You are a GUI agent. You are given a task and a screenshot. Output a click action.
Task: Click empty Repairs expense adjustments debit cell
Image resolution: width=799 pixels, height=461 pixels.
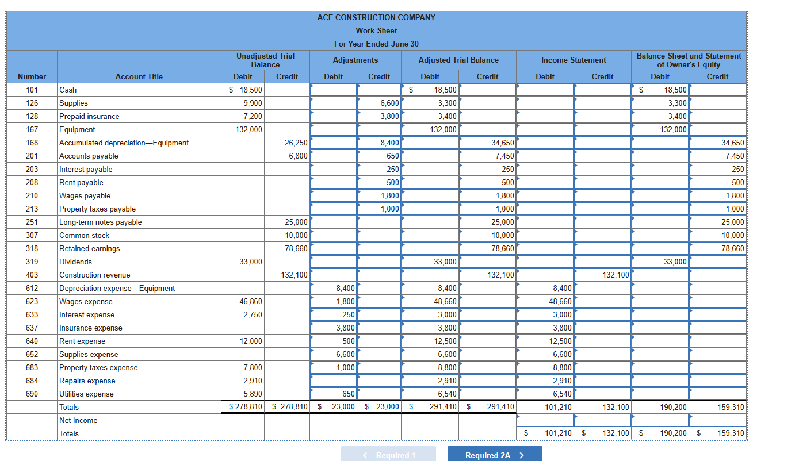click(x=333, y=381)
